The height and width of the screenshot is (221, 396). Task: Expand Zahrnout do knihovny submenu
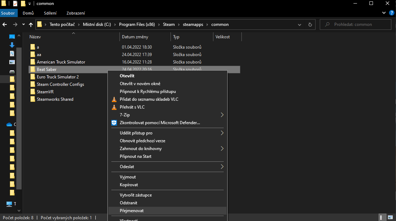click(x=167, y=149)
